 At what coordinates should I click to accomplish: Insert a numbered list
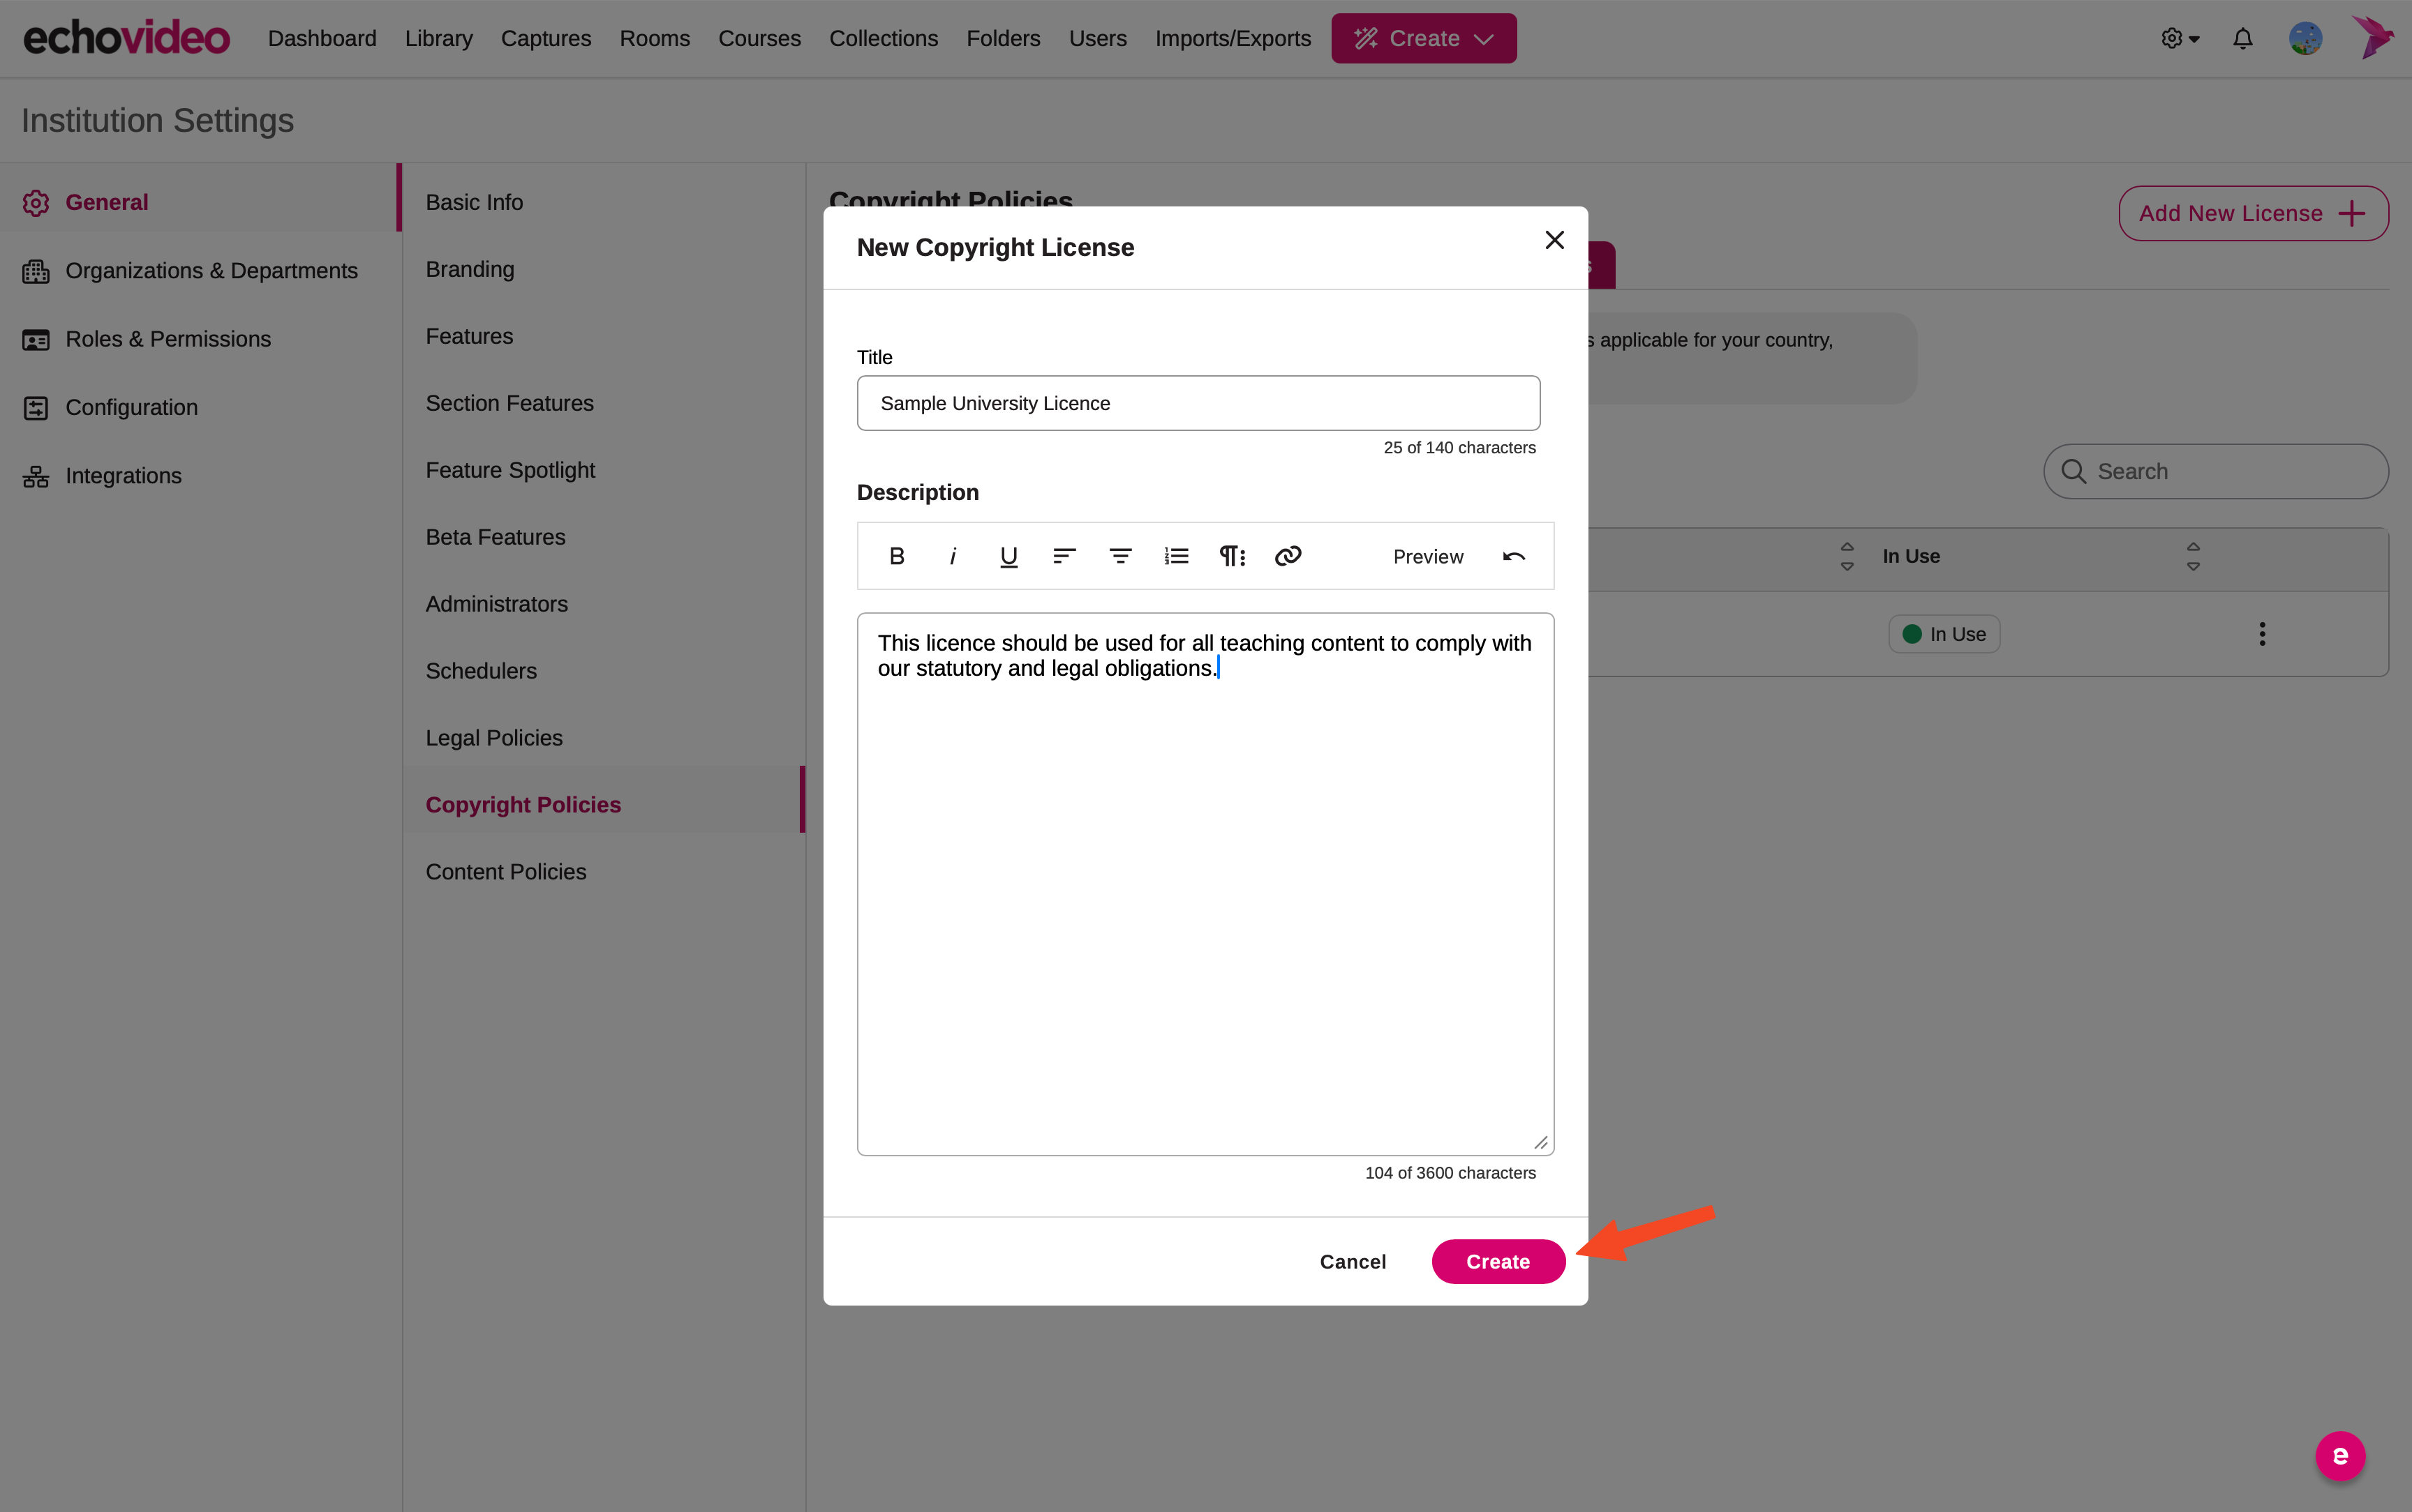1177,556
